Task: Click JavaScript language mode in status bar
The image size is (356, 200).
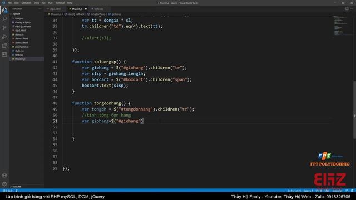Action: click(337, 191)
